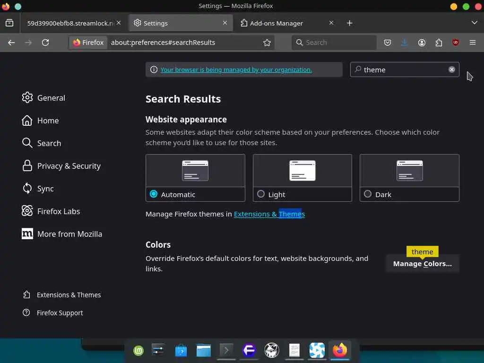Viewport: 484px width, 363px height.
Task: Expand the list all tabs chevron
Action: [475, 23]
